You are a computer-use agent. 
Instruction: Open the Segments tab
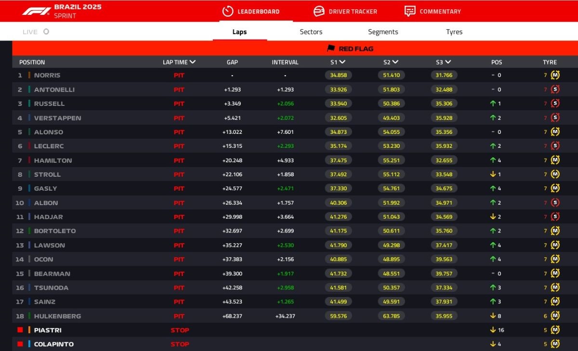click(383, 32)
